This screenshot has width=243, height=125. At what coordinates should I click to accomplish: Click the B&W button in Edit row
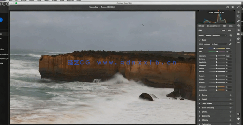[x=230, y=30]
